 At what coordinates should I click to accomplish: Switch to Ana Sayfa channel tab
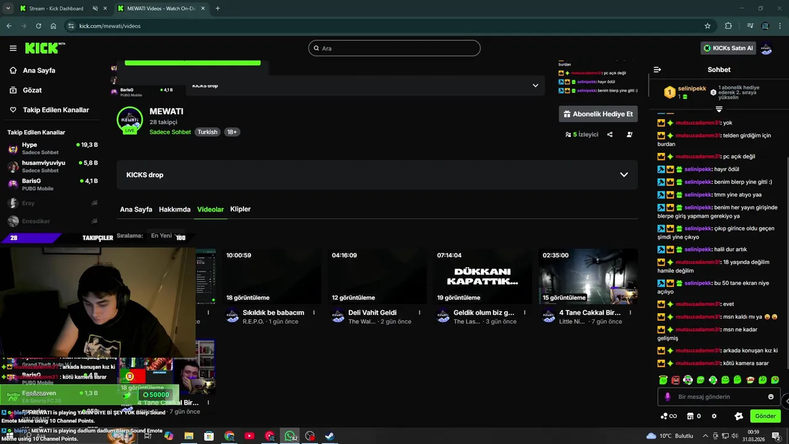tap(136, 209)
